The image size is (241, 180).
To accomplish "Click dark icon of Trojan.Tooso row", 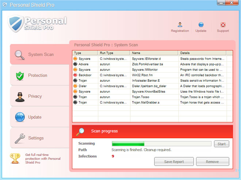I will [x=75, y=97].
